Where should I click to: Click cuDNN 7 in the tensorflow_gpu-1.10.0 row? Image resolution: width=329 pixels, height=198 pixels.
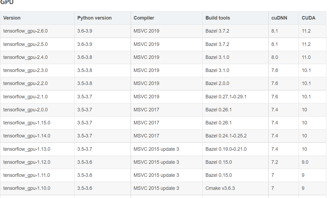click(284, 188)
